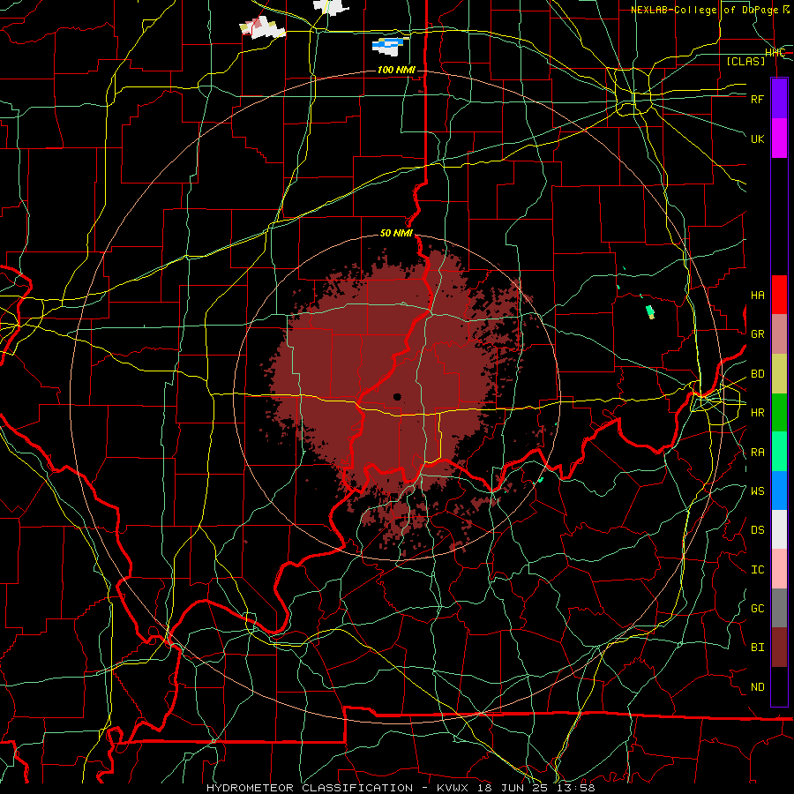The image size is (794, 794).
Task: Pick the RA light green legend swatch
Action: [779, 452]
